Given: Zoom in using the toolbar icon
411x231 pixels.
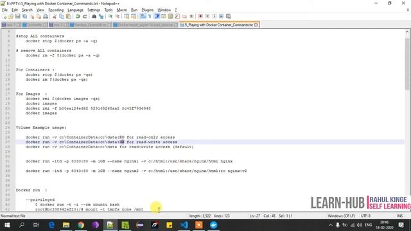Looking at the screenshot, I should [110, 16].
